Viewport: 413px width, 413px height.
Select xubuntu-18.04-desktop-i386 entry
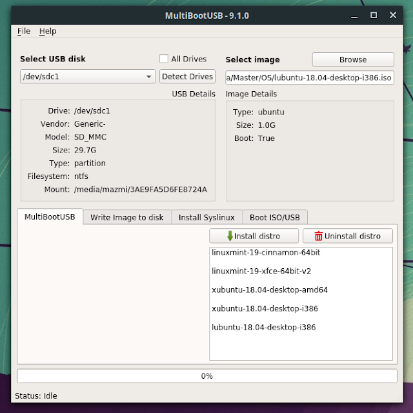pyautogui.click(x=301, y=308)
